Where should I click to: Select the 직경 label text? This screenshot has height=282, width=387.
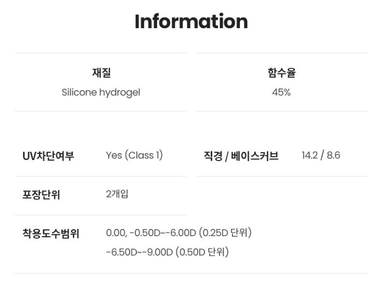pos(213,156)
